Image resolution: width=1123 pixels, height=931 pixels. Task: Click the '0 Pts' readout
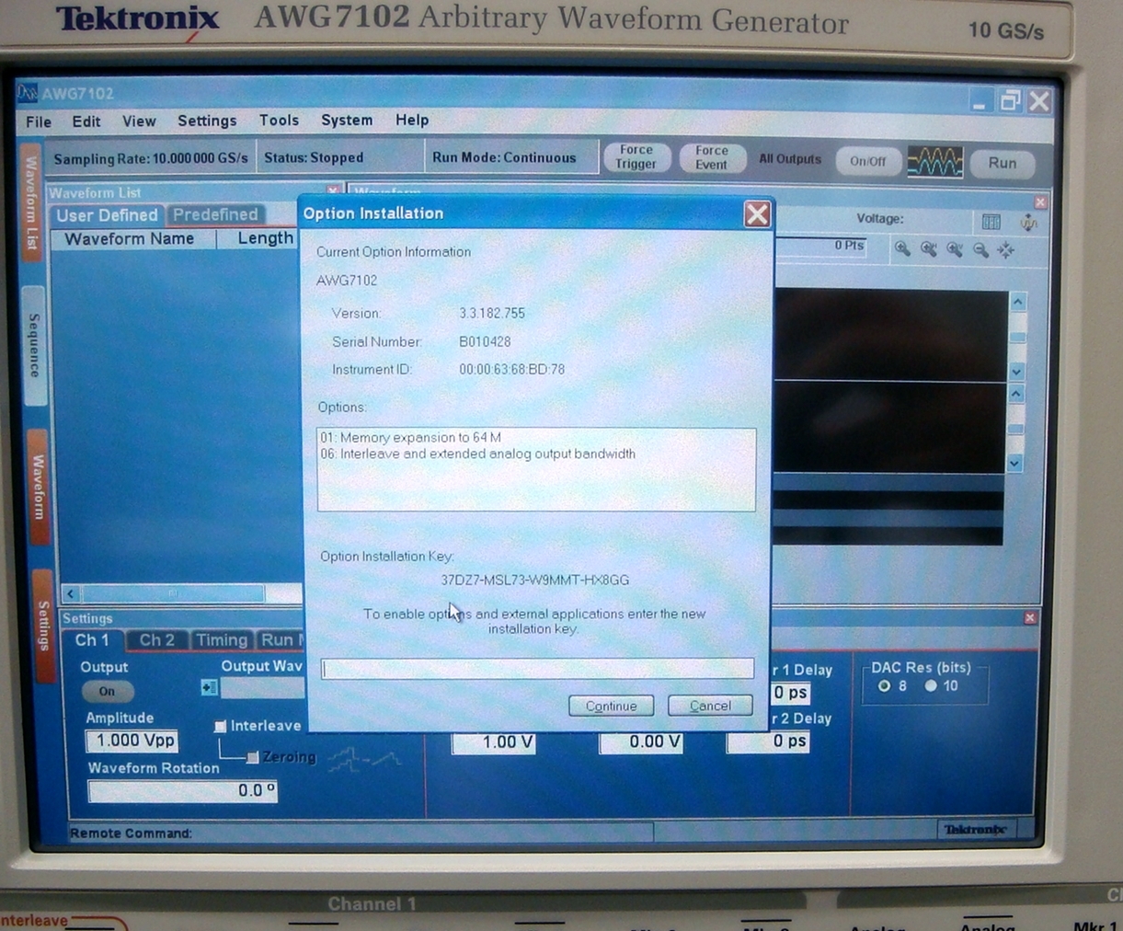(x=849, y=246)
